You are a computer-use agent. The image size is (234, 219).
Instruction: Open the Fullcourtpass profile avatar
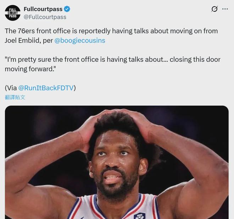click(13, 13)
